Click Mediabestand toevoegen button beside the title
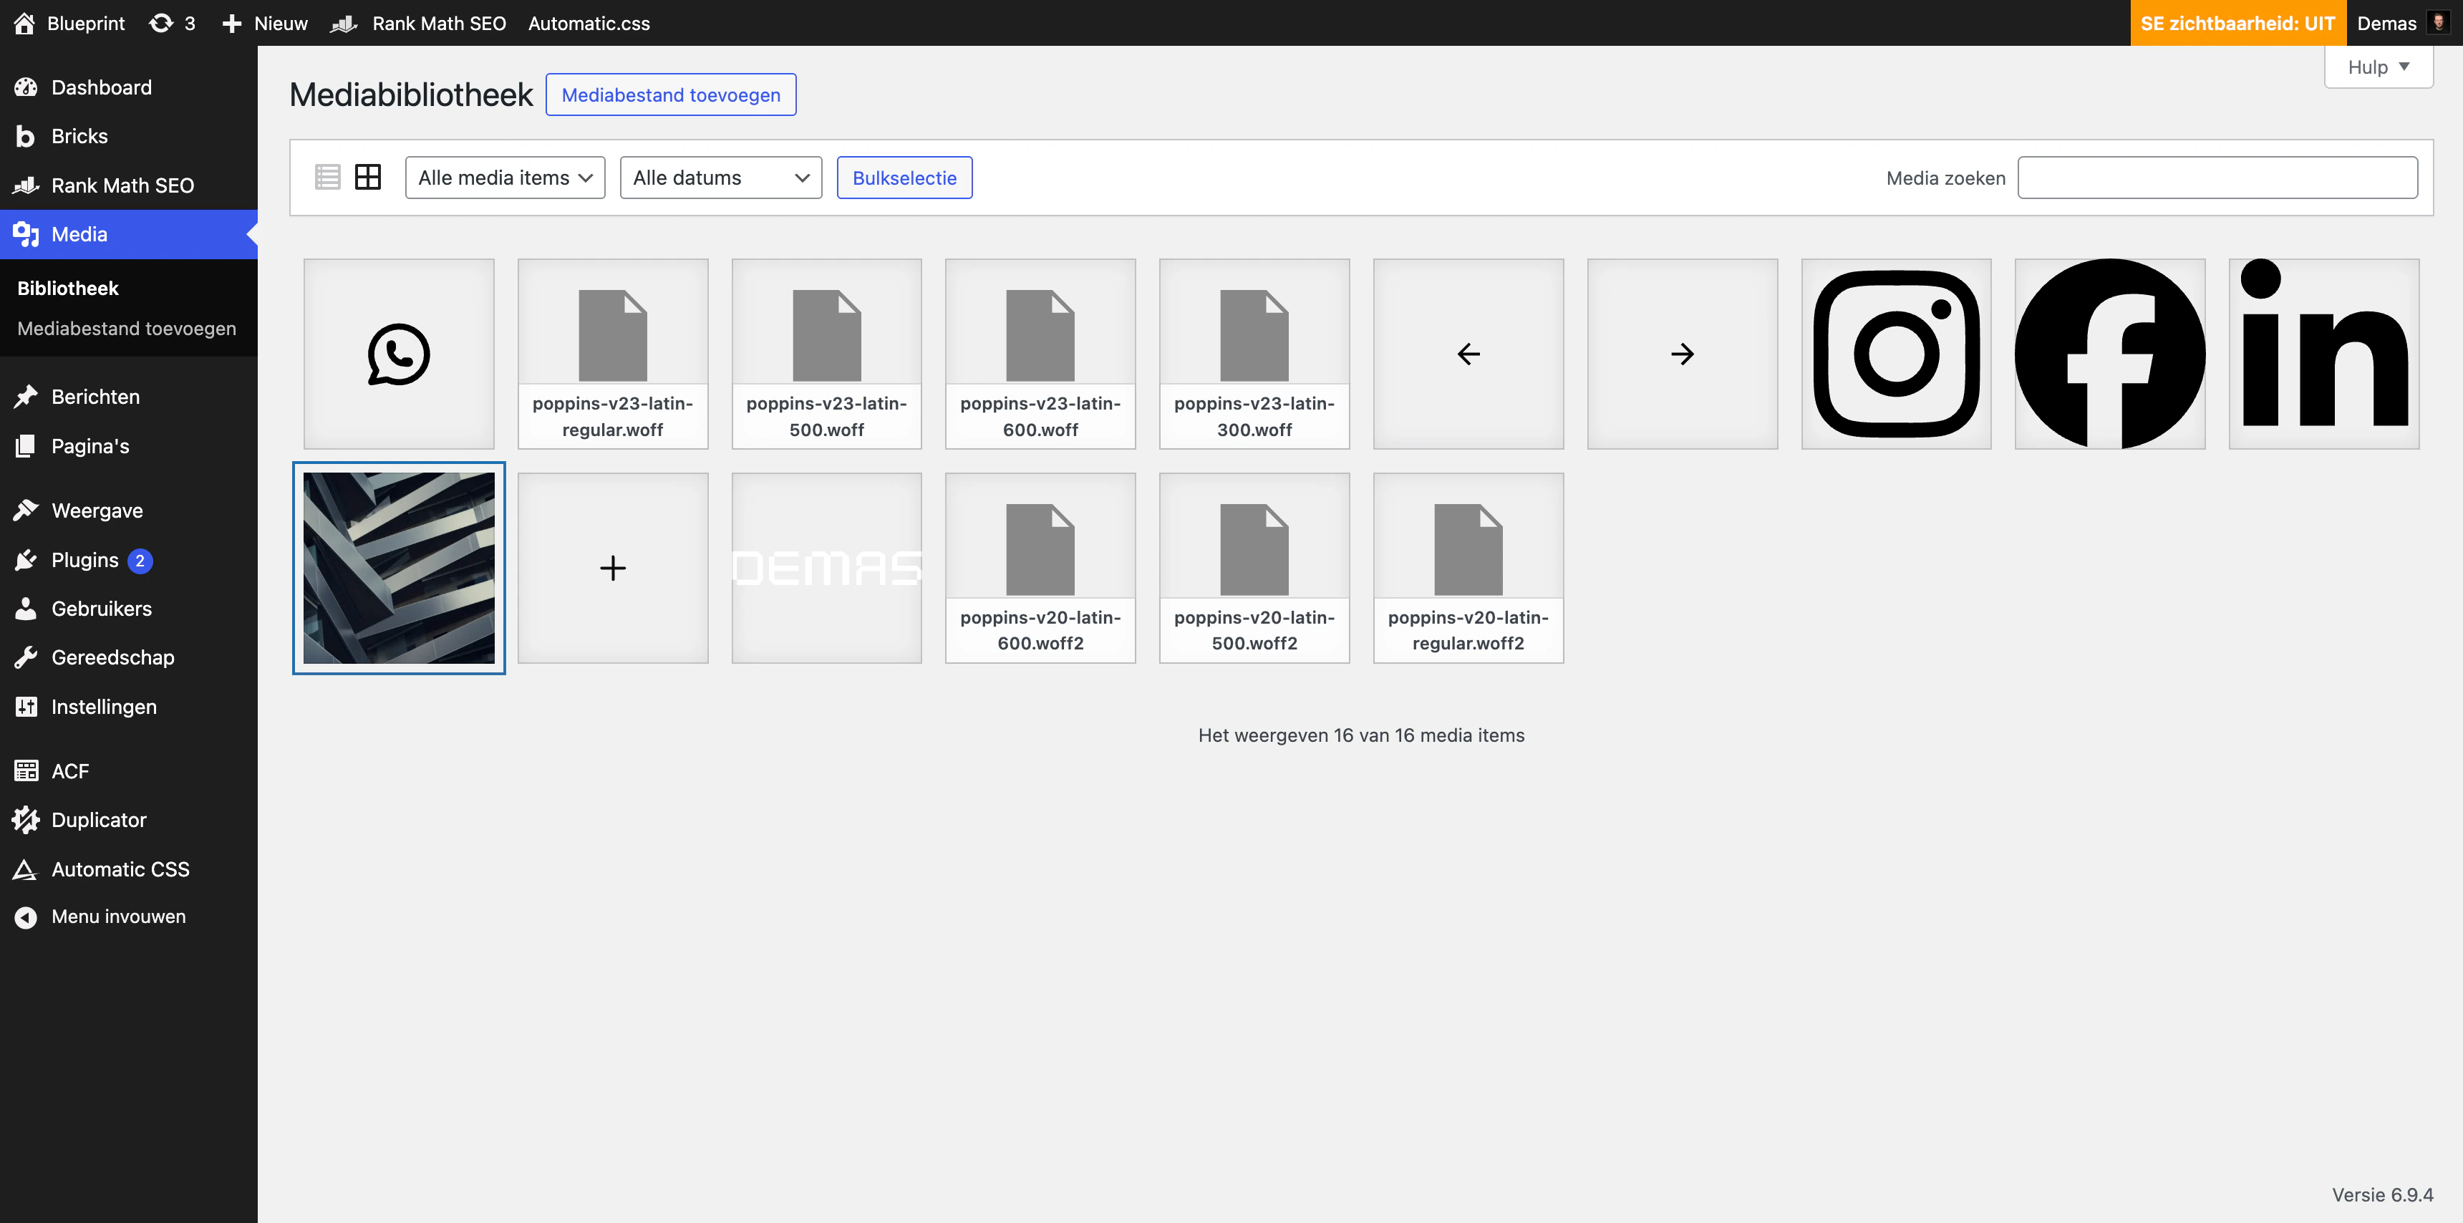This screenshot has height=1223, width=2463. [x=670, y=95]
